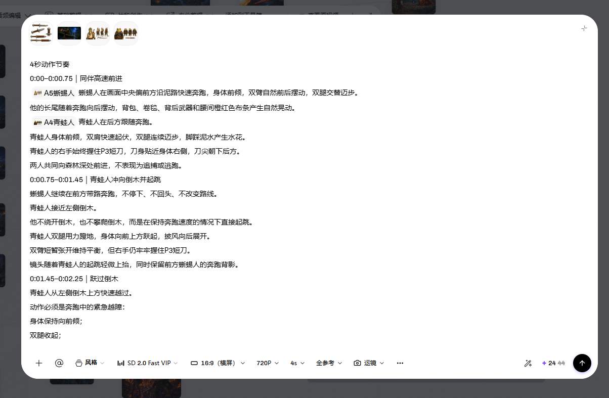609x398 pixels.
Task: Click the line 青蛙人身体前倾，双肩快速起伏
Action: [x=138, y=137]
